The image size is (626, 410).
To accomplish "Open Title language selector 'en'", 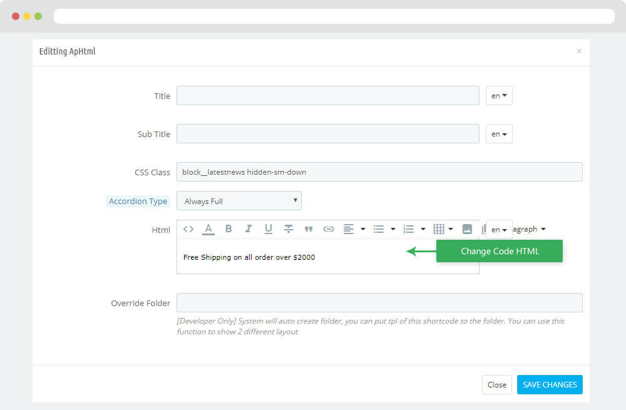I will 499,96.
